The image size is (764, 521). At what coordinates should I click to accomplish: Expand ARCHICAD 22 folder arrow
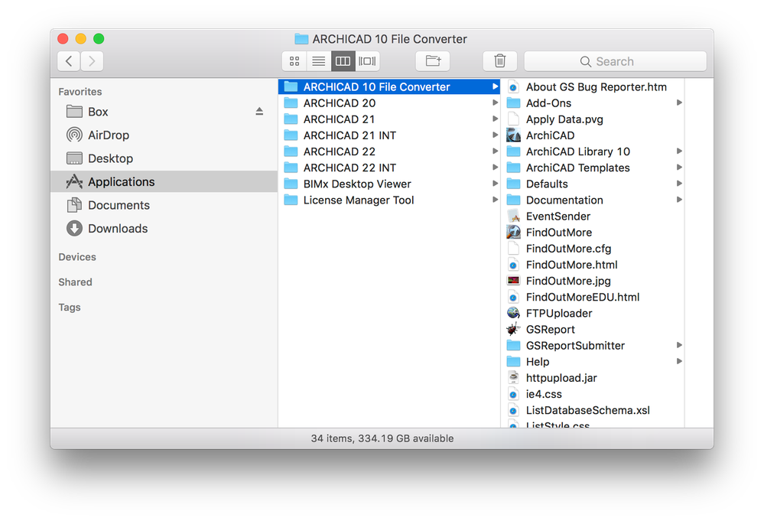(x=495, y=151)
